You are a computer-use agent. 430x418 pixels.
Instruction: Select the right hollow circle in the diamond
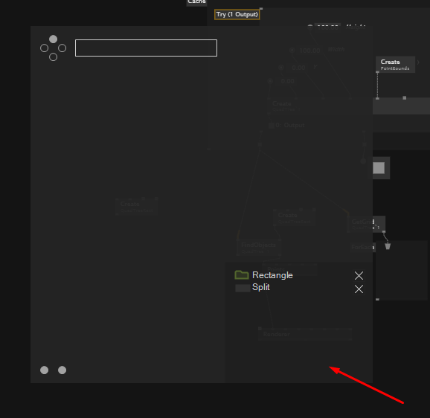(62, 48)
